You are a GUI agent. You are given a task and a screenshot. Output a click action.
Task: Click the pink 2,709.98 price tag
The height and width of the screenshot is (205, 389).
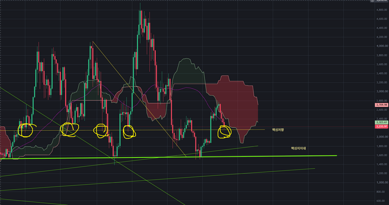point(381,105)
